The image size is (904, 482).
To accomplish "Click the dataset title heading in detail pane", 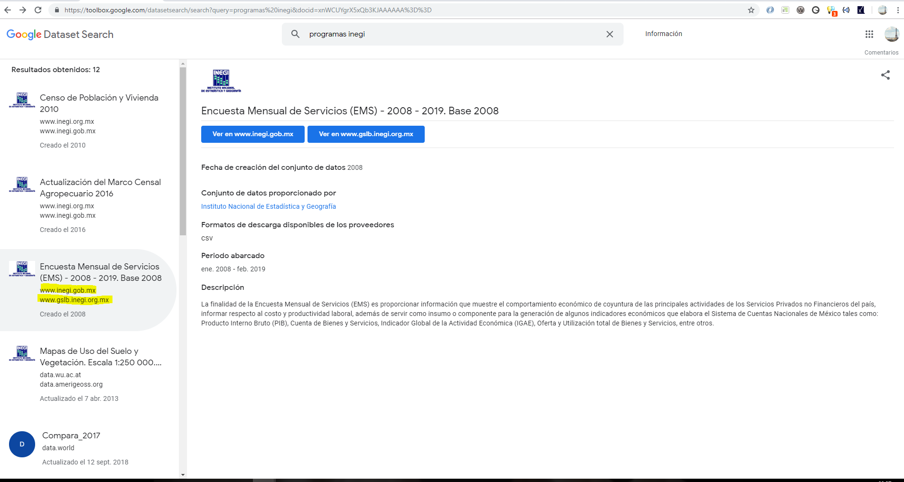I will pyautogui.click(x=350, y=111).
